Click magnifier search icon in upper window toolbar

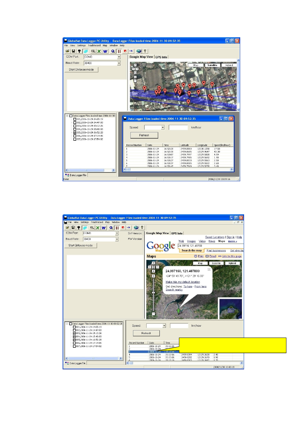pos(113,51)
